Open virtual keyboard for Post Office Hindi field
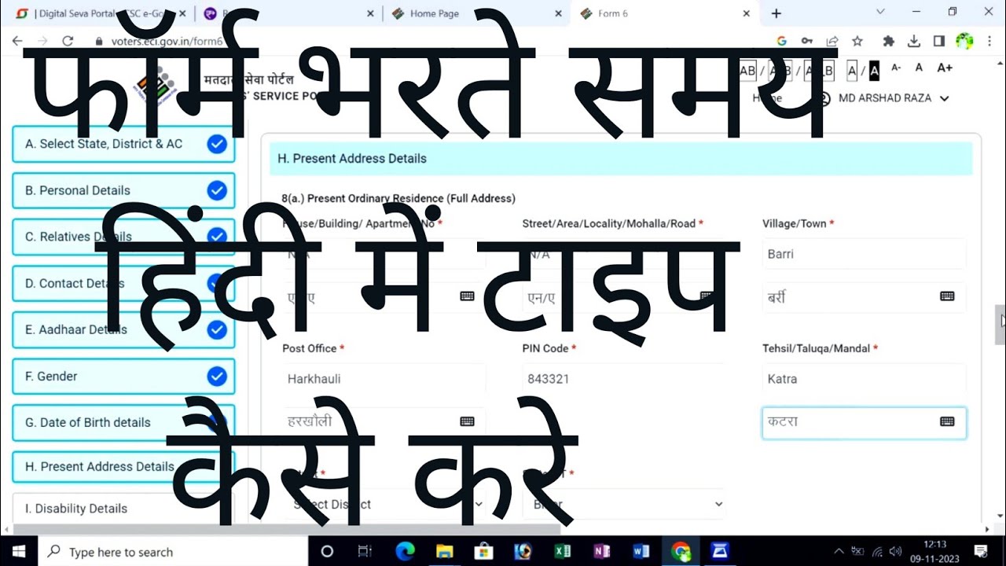 (x=467, y=421)
